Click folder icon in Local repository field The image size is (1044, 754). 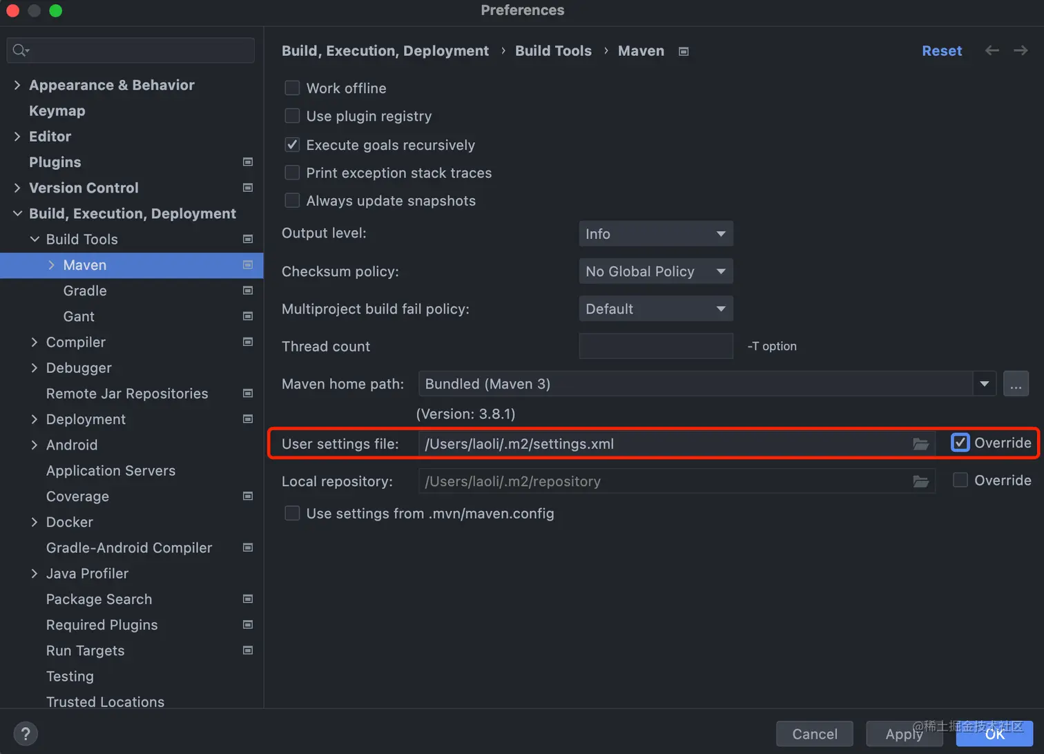click(920, 481)
